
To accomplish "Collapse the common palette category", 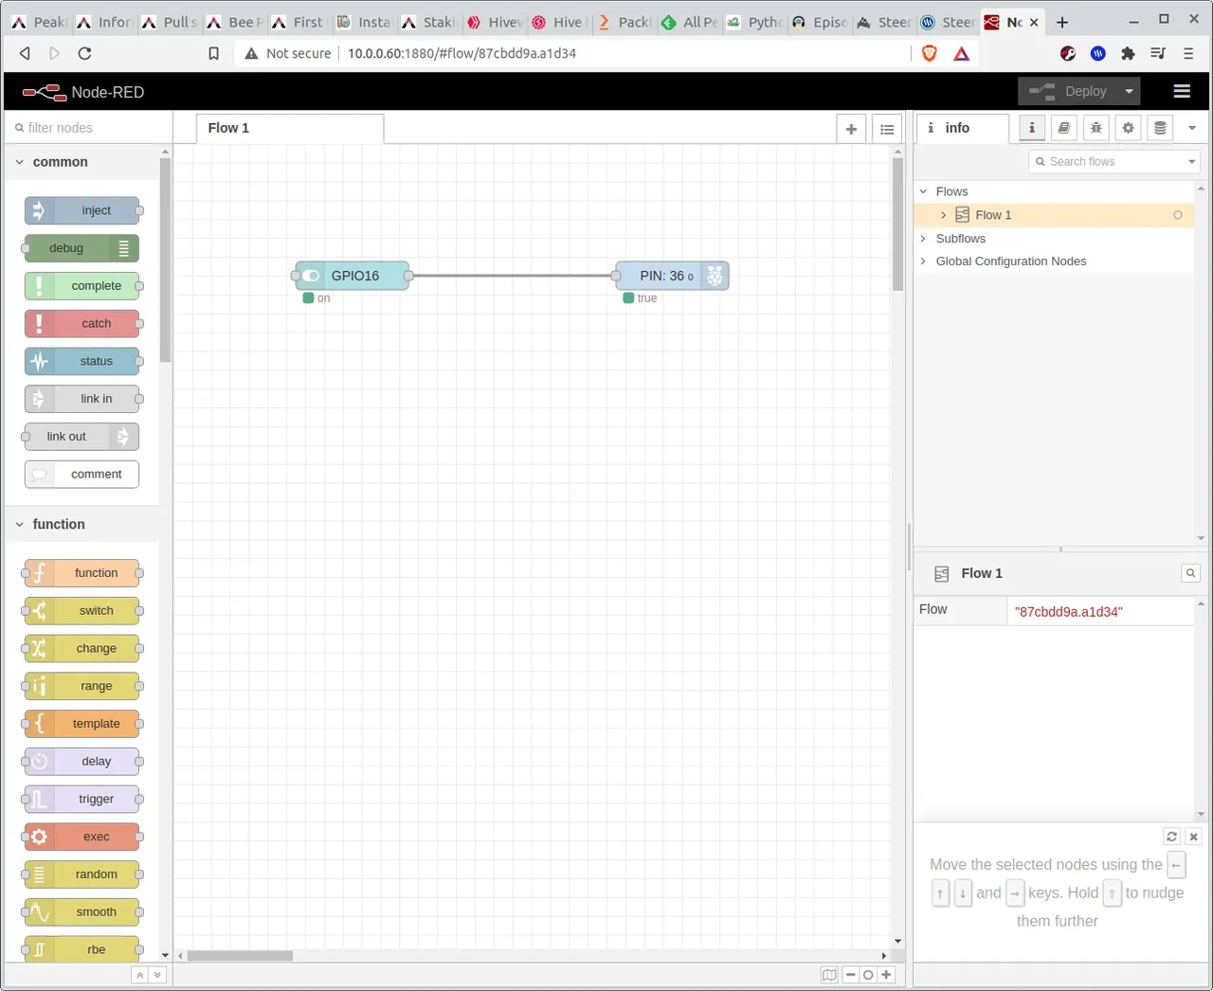I will click(x=81, y=162).
